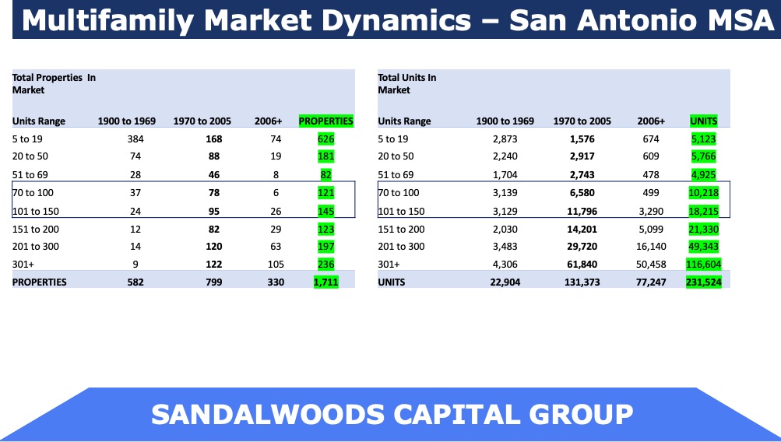Click the bold 168 value cell

(213, 139)
